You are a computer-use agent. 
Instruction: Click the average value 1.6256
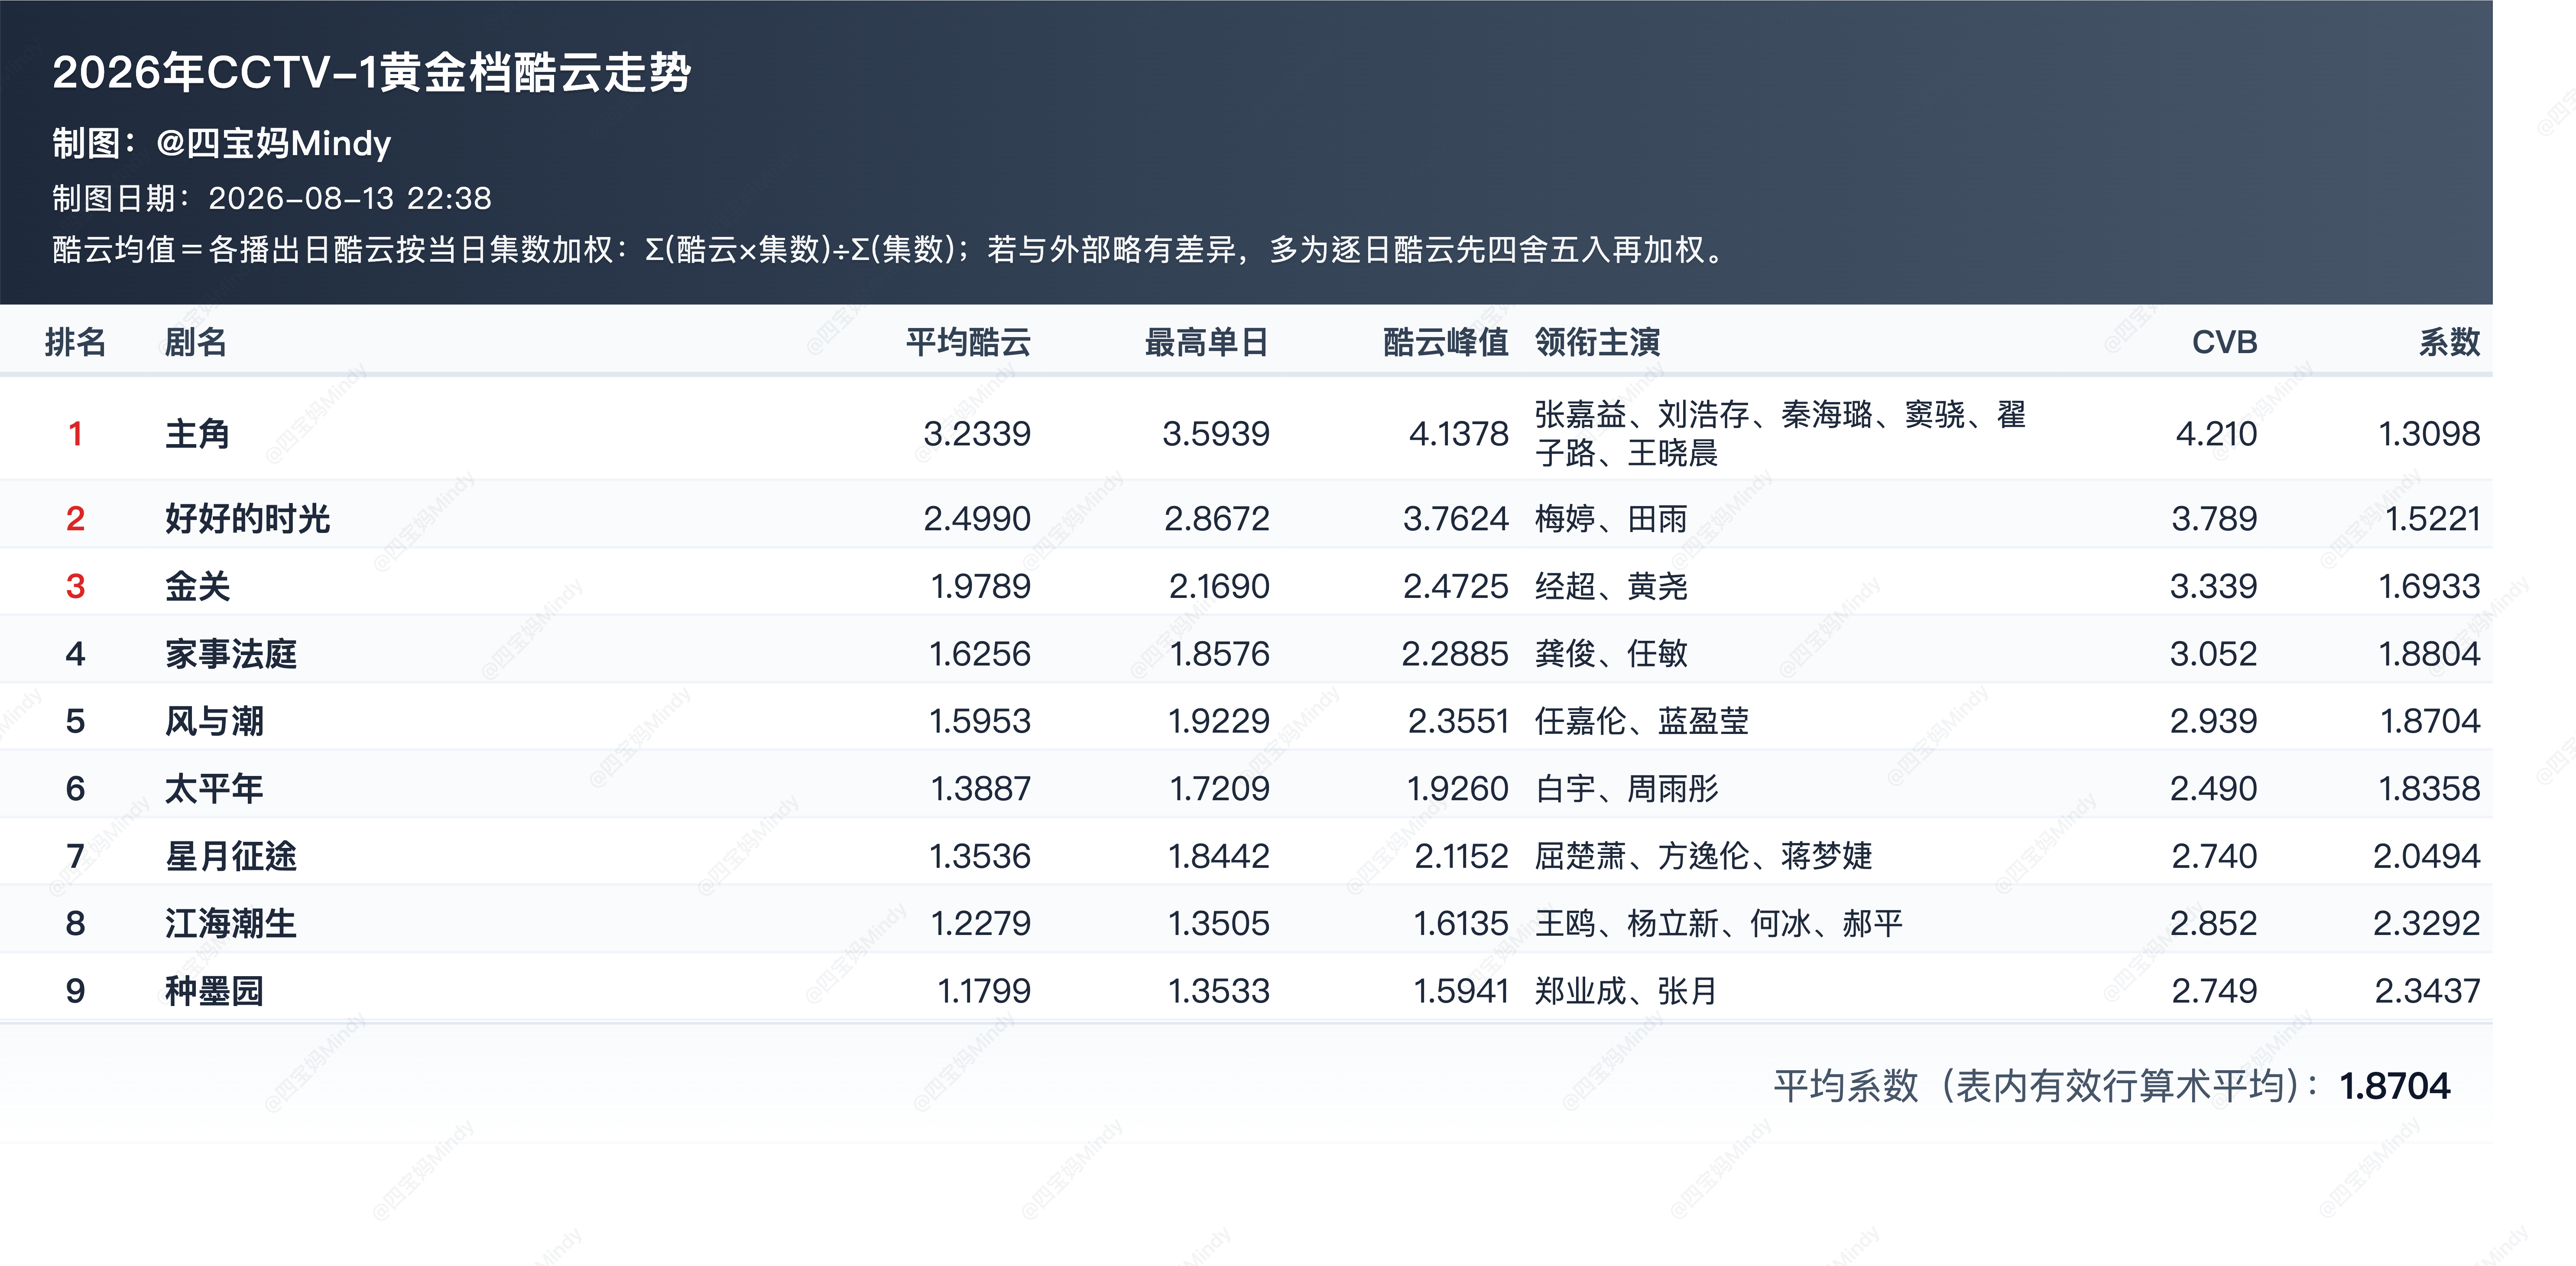(980, 654)
